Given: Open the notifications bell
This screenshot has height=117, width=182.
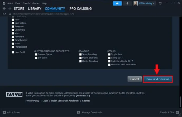Looking at the screenshot, I should (127, 3).
